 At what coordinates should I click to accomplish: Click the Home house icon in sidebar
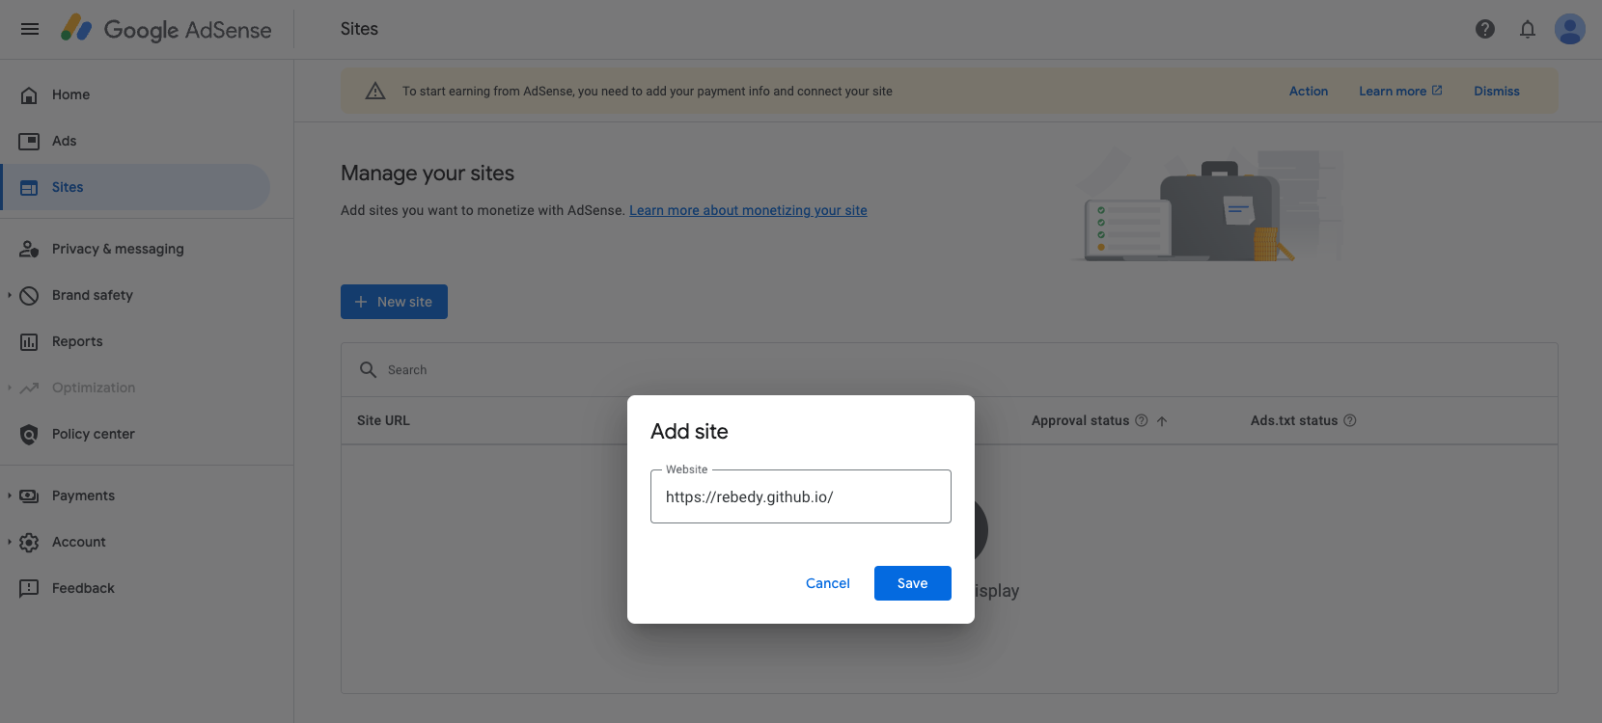29,94
